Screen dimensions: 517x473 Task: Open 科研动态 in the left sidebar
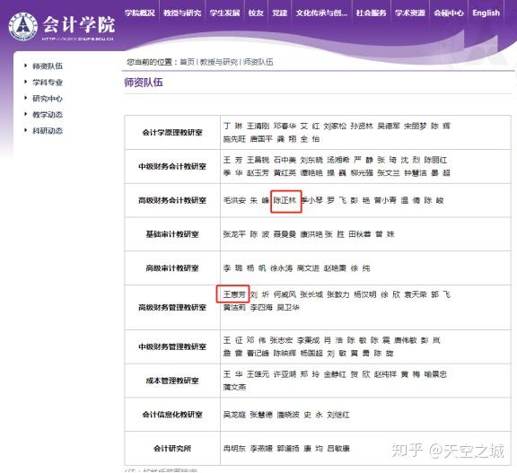pos(48,130)
